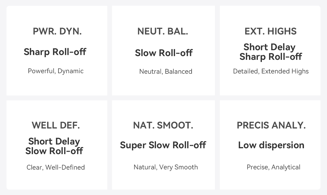Choose the Slow Roll-off filter title
327x195 pixels.
(163, 53)
